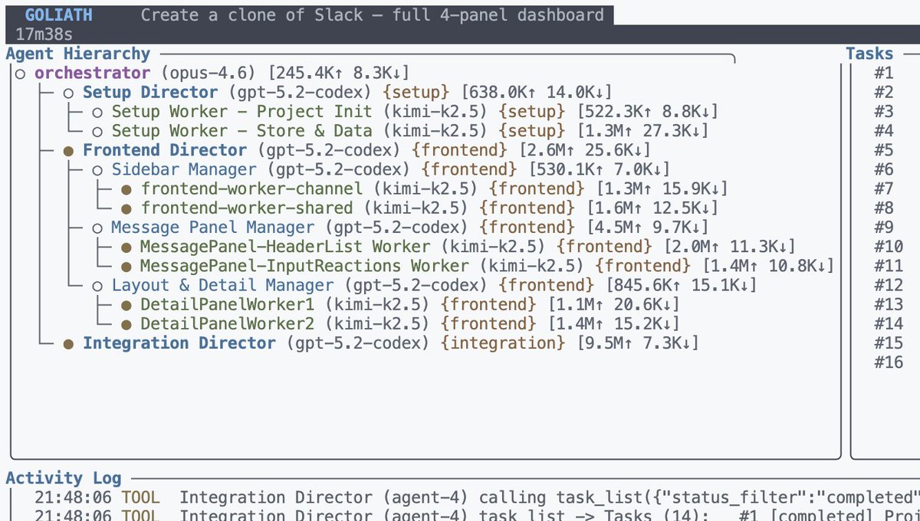Open task #7 in Tasks panel
Viewport: 920px width, 521px height.
click(884, 188)
